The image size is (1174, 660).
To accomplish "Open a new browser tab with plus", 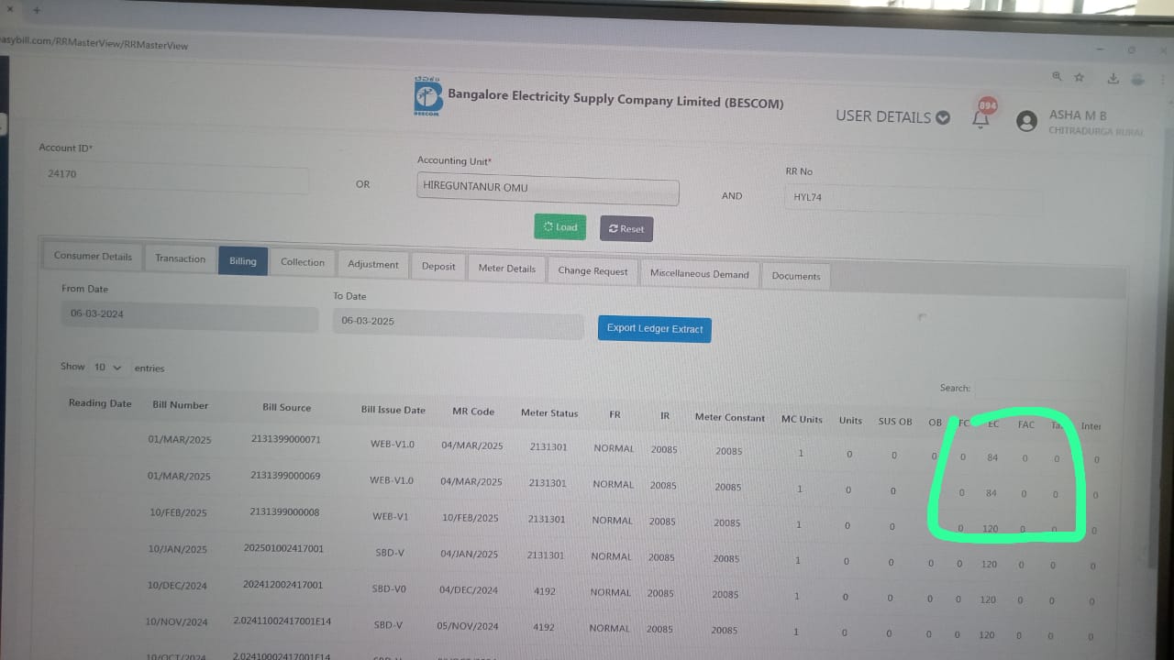I will tap(37, 10).
